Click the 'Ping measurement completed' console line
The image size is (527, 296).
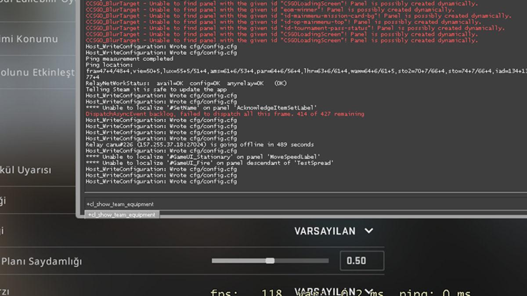130,59
